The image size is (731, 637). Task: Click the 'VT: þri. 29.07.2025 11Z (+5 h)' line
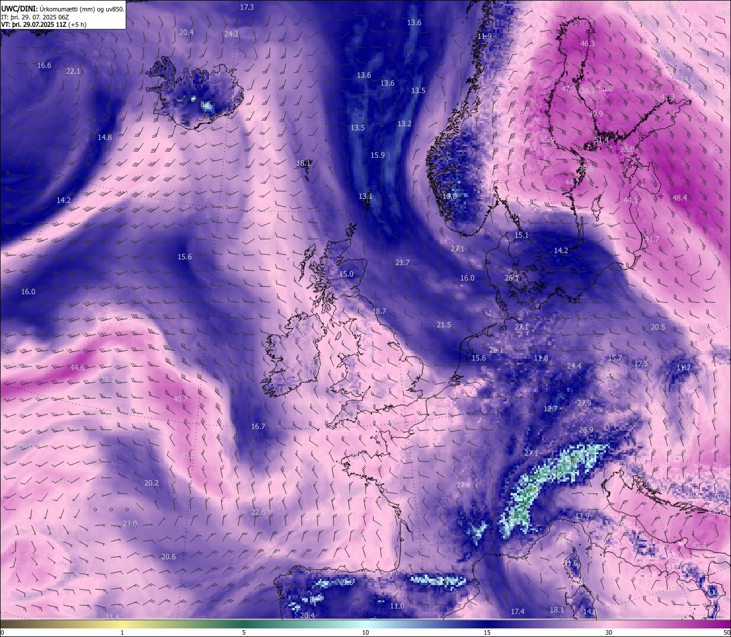point(44,25)
